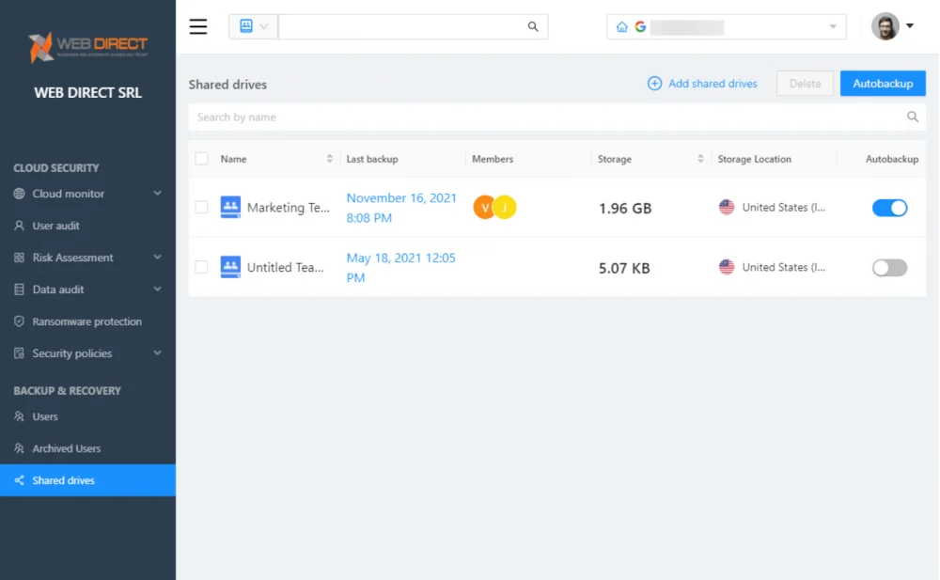Click member avatar J in Marketing row

point(506,208)
